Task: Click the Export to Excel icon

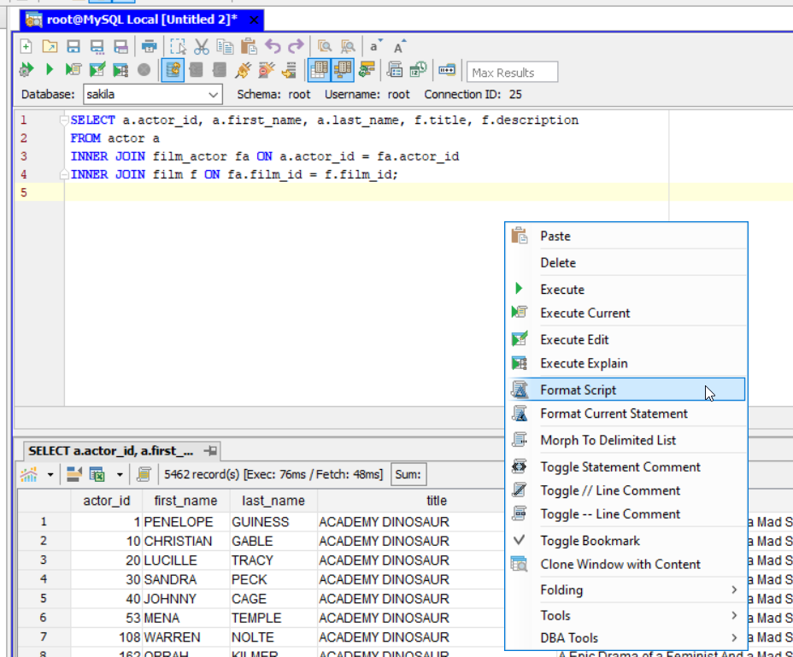Action: point(97,474)
